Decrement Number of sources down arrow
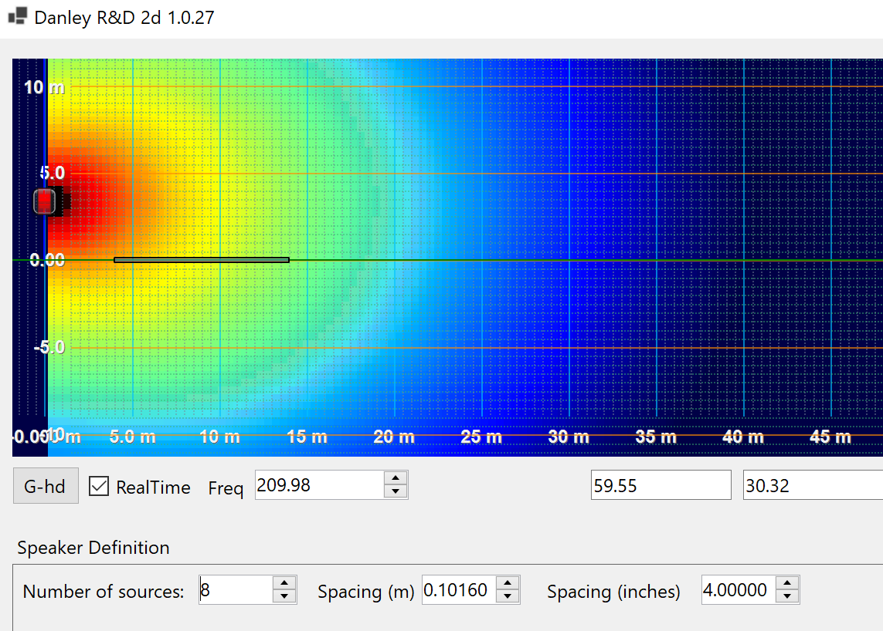Viewport: 883px width, 631px height. 284,596
